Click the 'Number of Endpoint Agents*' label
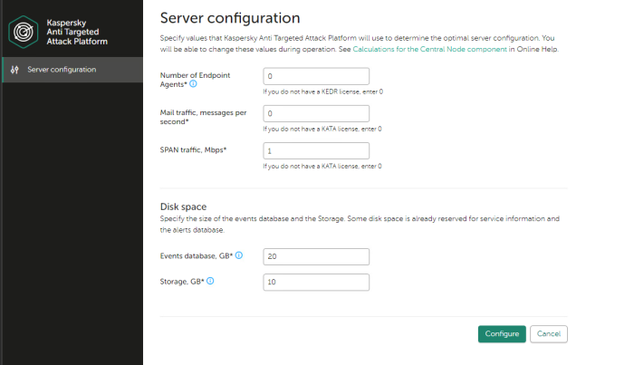This screenshot has width=634, height=365. point(195,80)
